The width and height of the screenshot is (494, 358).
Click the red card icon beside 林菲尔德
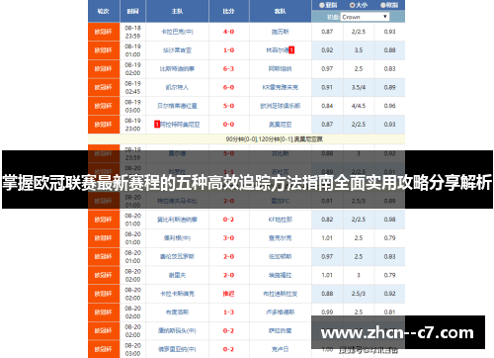click(291, 50)
